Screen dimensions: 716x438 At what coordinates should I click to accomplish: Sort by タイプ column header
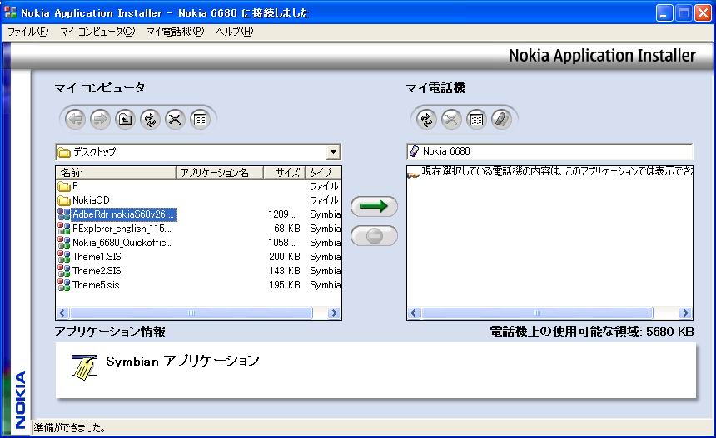(x=323, y=172)
